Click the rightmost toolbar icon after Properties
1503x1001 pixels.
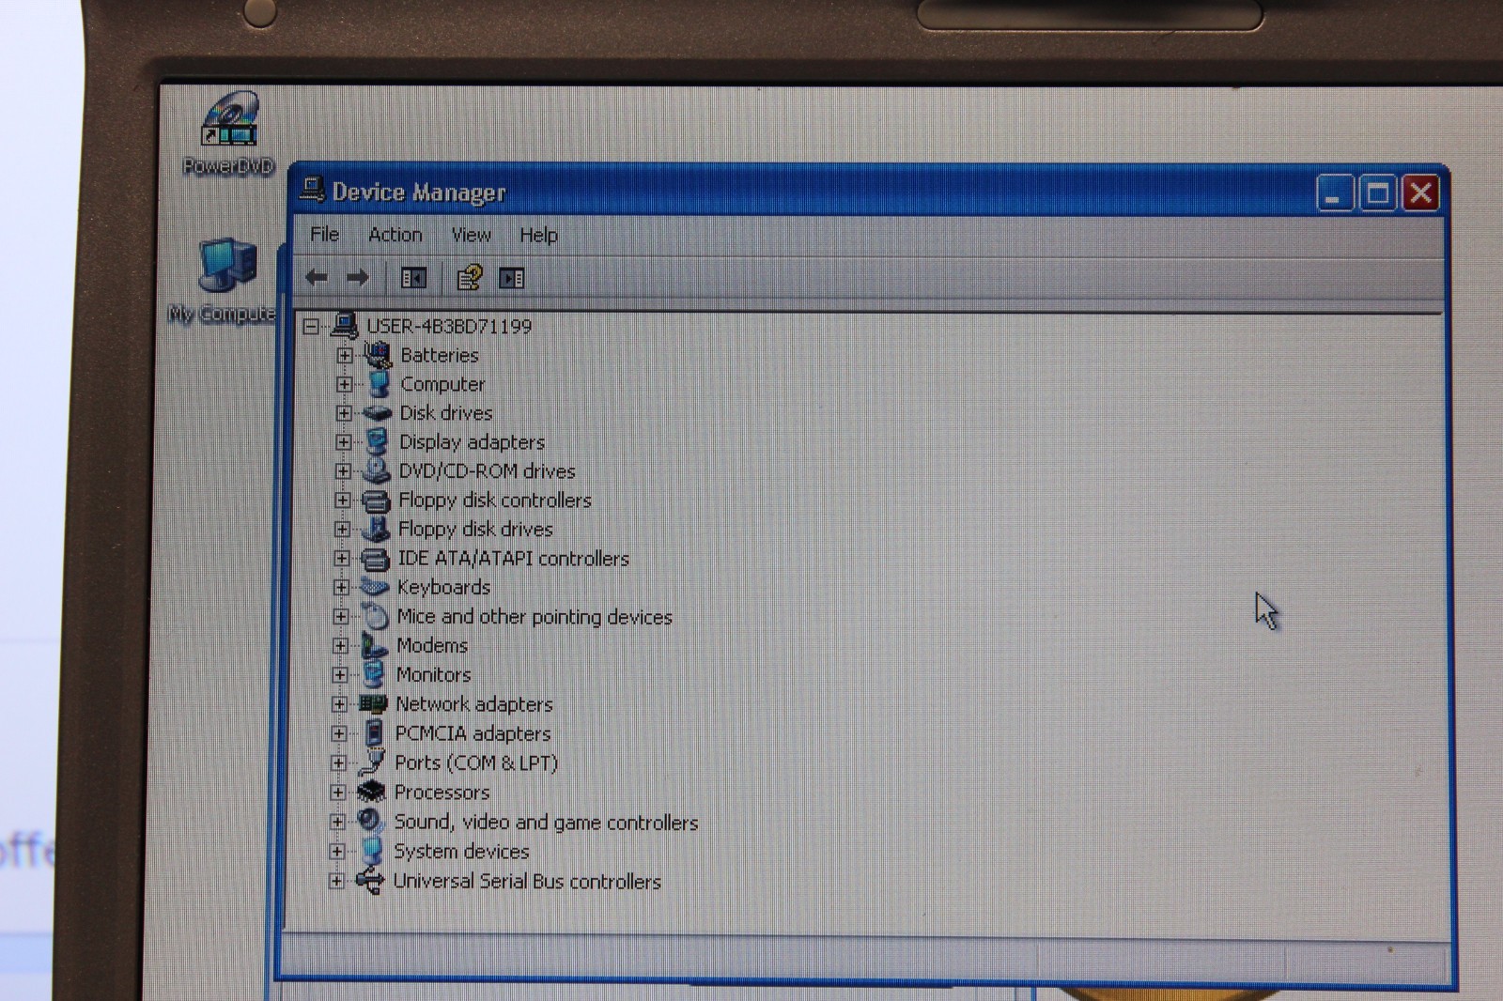[512, 278]
